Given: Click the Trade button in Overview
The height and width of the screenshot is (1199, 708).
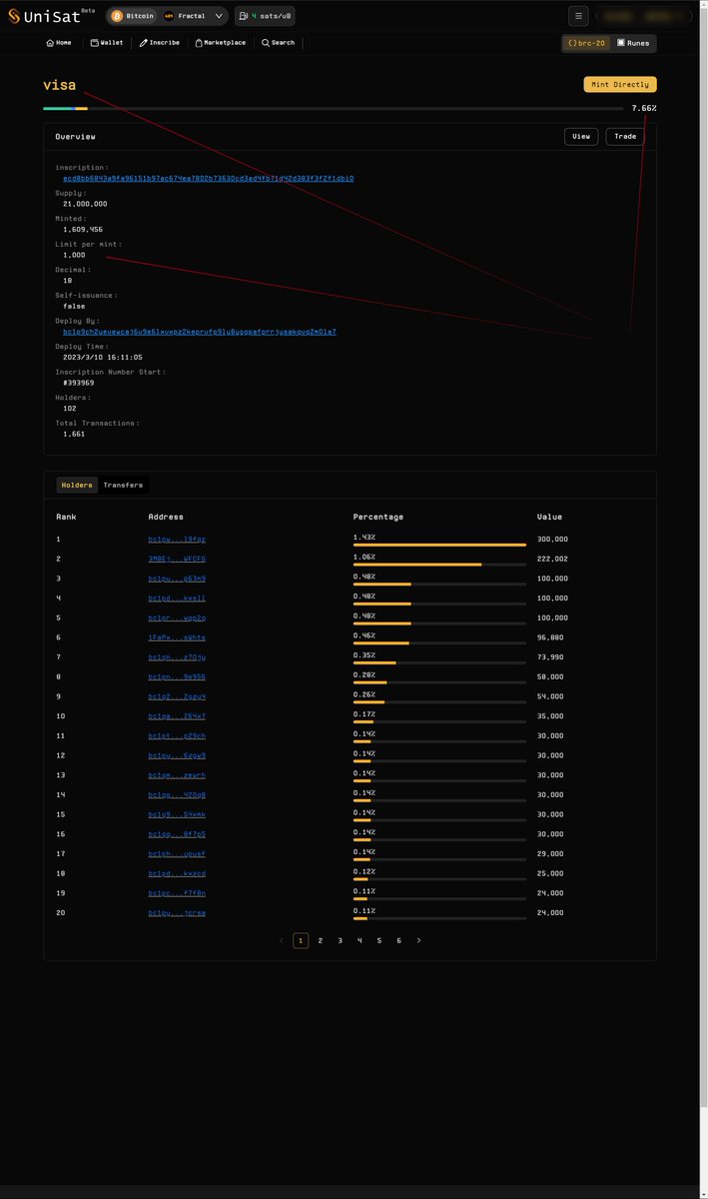Looking at the screenshot, I should click(x=625, y=136).
